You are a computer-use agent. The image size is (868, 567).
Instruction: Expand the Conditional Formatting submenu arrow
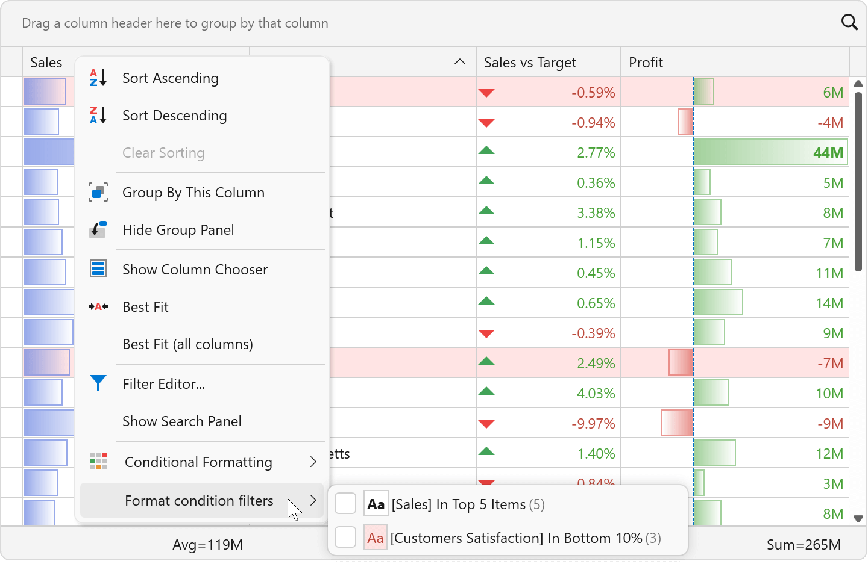tap(313, 462)
